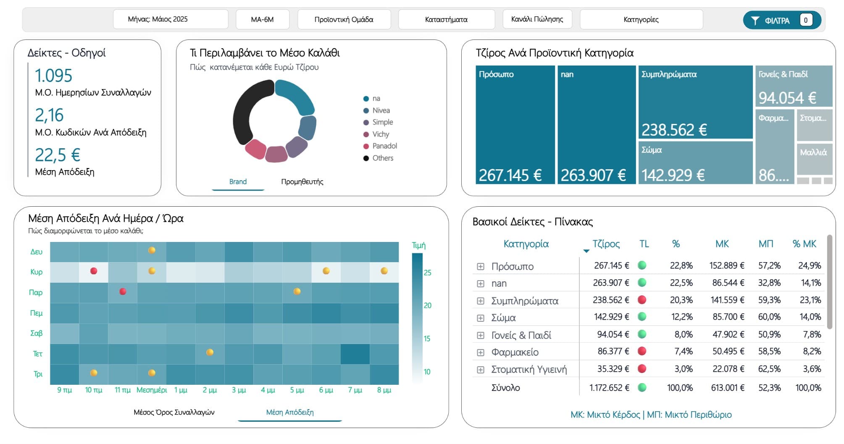Toggle Others legend entry
Viewport: 844px width, 444px height.
click(x=382, y=158)
